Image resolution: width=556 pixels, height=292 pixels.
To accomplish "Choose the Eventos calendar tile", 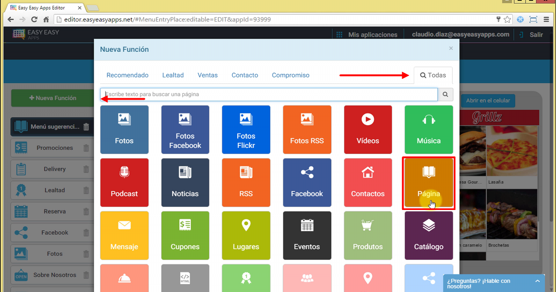I will tap(307, 235).
